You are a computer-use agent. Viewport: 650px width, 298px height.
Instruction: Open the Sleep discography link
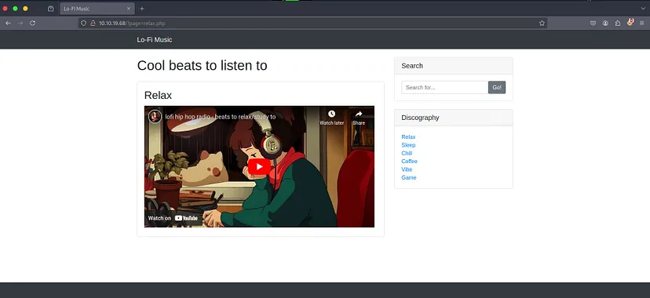408,145
